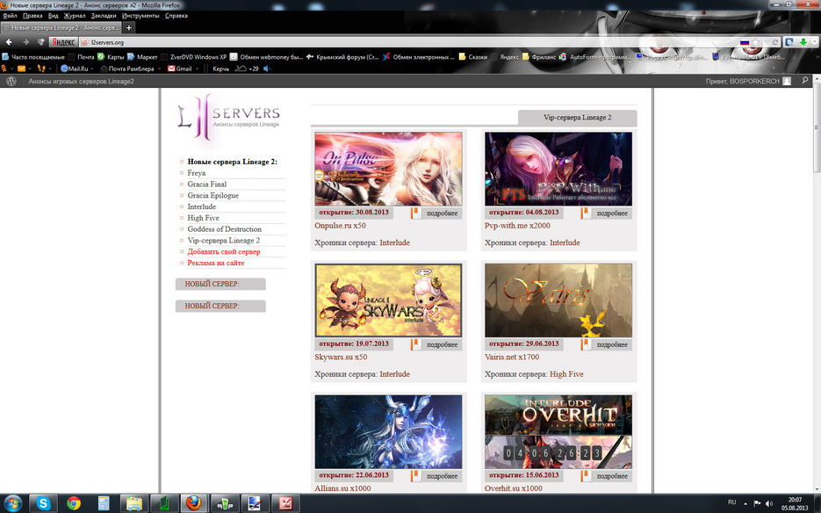821x513 pixels.
Task: Open the Журнал menu
Action: tap(75, 16)
